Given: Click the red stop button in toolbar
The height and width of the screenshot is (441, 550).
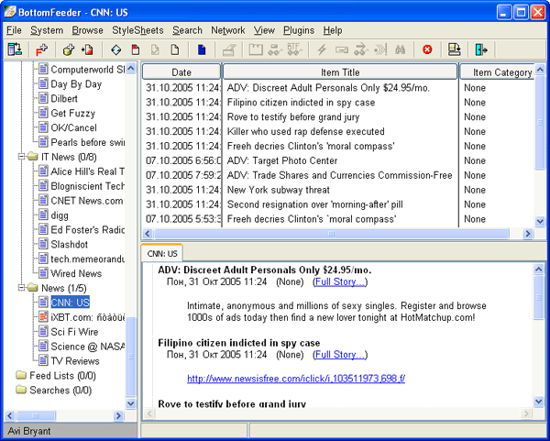Looking at the screenshot, I should pyautogui.click(x=427, y=50).
